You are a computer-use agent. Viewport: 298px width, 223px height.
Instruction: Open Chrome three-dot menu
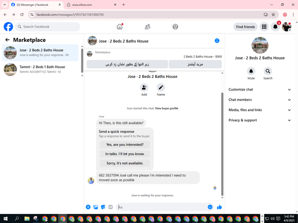[293, 14]
